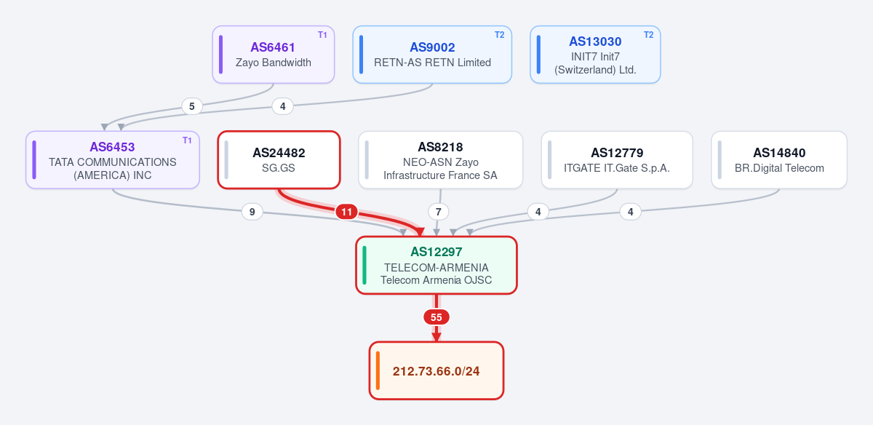The image size is (873, 425).
Task: Click the 7 edge count badge
Action: click(438, 212)
